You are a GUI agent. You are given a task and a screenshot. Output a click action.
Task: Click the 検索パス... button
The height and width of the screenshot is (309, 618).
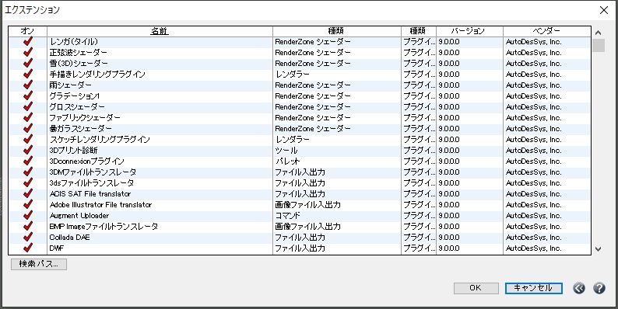(x=39, y=264)
